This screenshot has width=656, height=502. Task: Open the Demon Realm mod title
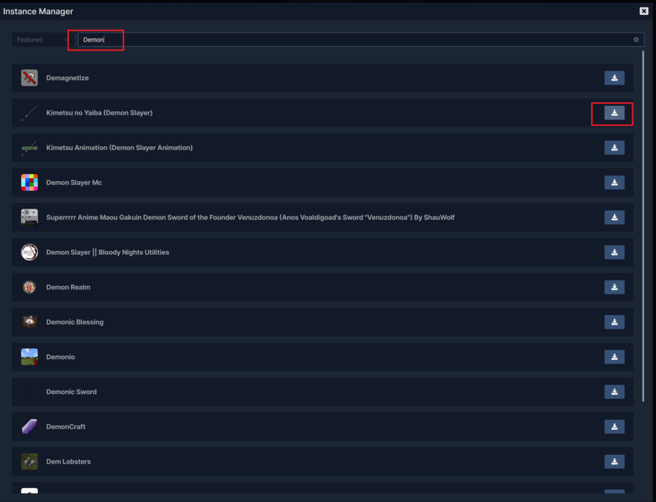(68, 287)
